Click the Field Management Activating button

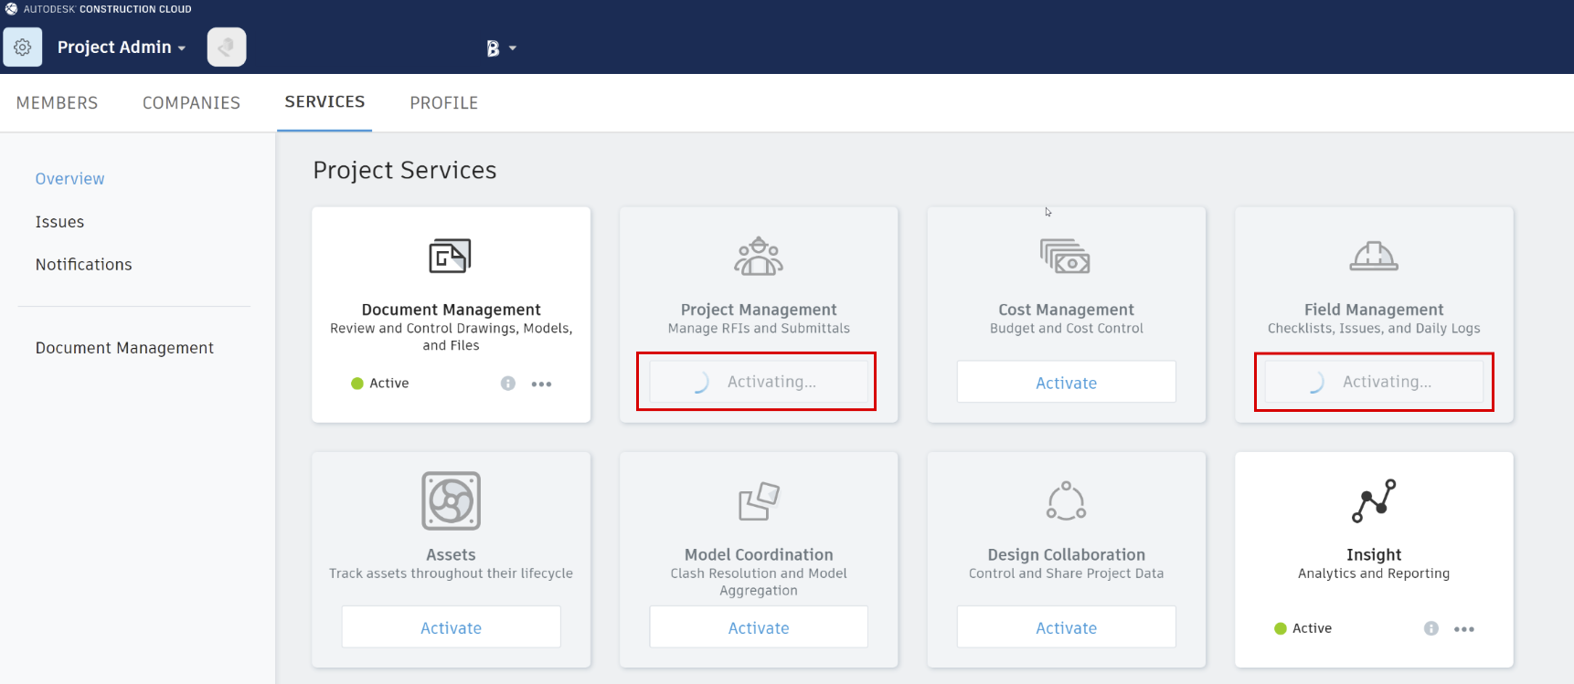click(x=1374, y=382)
